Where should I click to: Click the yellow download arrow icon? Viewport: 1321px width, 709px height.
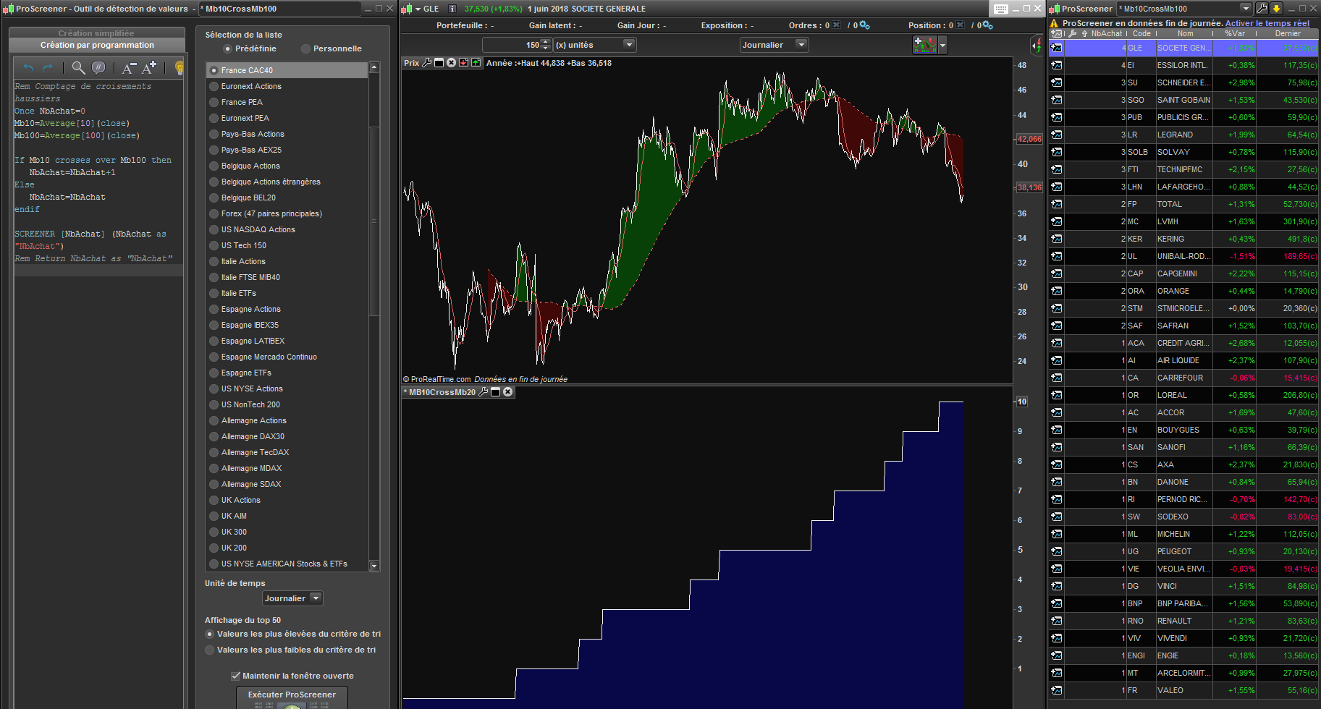coord(1276,9)
